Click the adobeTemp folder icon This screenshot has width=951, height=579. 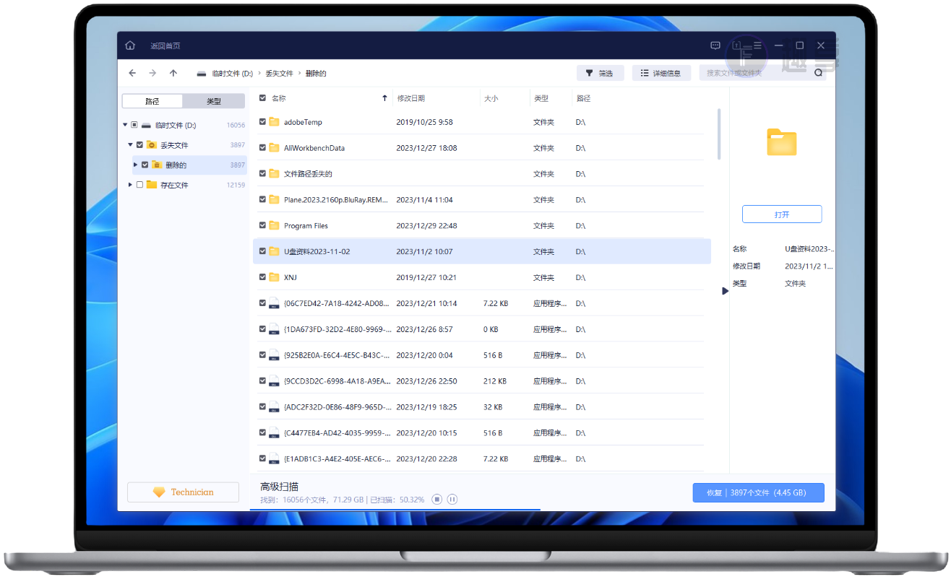point(274,122)
